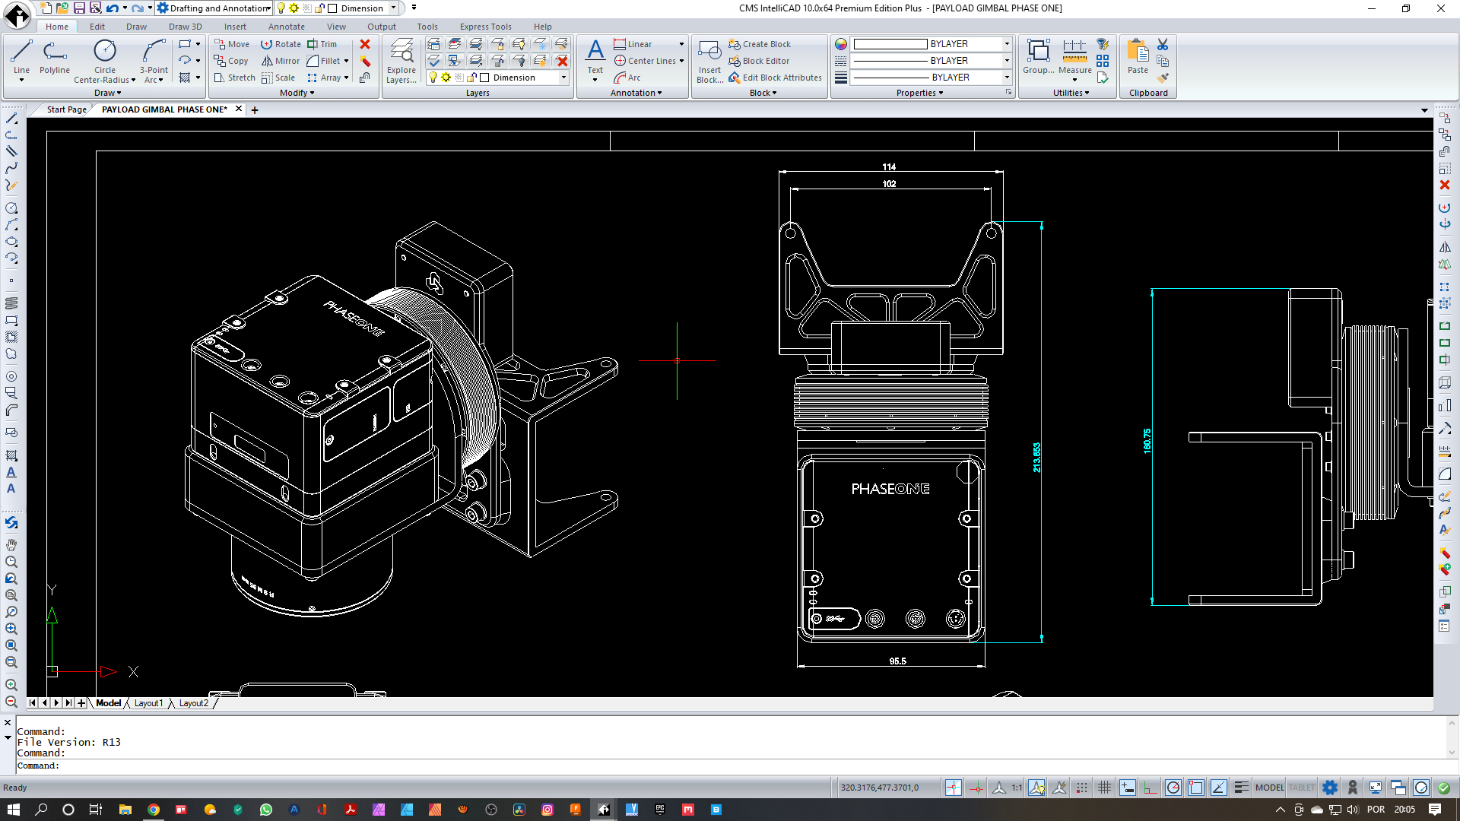Open Windows Start menu

coord(14,810)
